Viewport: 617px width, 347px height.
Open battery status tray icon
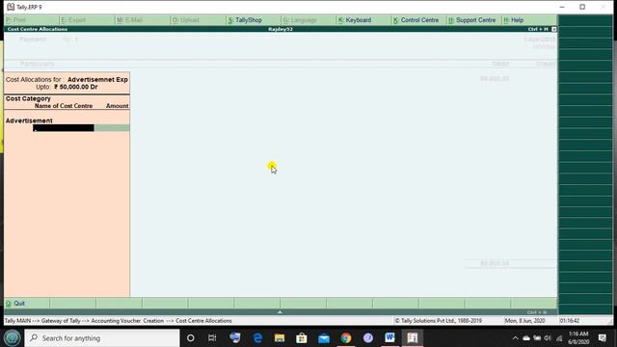coord(537,338)
